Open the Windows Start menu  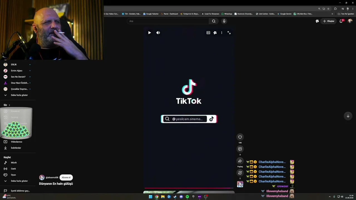(x=150, y=197)
